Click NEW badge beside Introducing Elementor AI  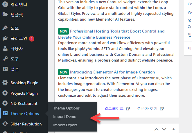coord(63,72)
